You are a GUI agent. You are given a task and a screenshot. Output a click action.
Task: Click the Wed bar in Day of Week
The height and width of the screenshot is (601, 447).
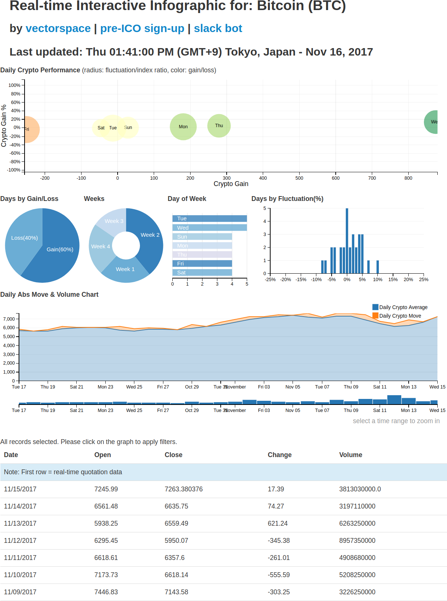[x=210, y=227]
